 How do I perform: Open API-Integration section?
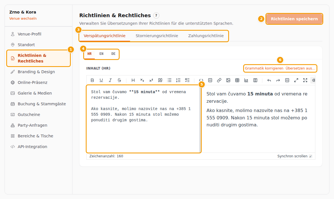pos(38,147)
